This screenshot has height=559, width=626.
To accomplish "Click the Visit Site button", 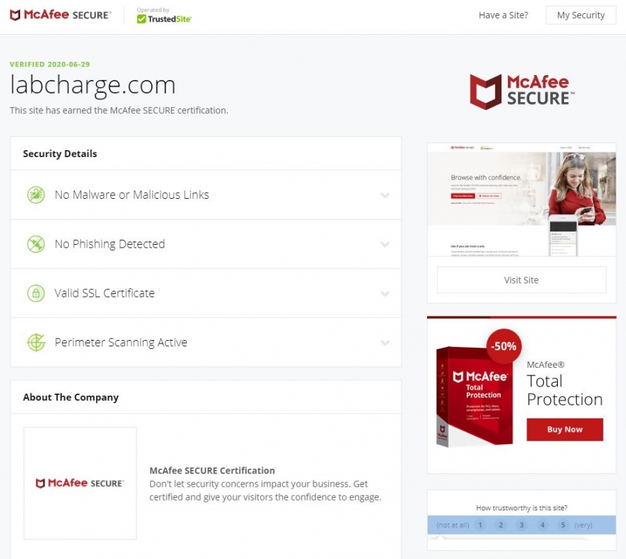I will click(x=522, y=280).
